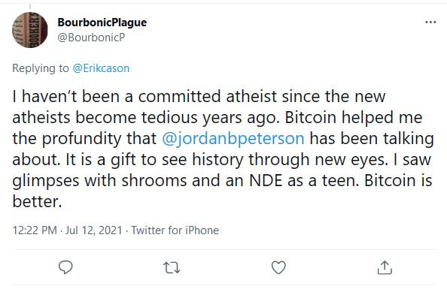Click the reply speech bubble icon
Screen dimensions: 447x295
point(65,267)
